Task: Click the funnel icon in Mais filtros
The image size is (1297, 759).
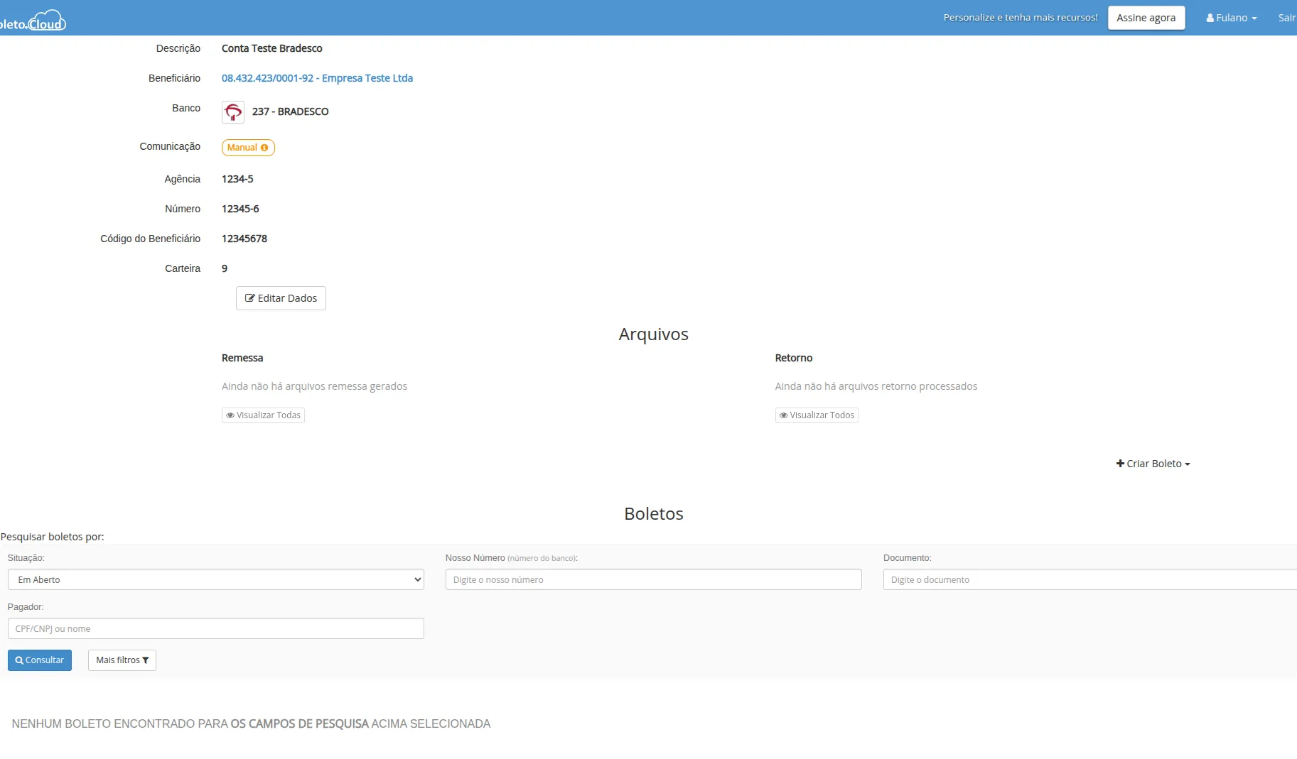Action: 146,660
